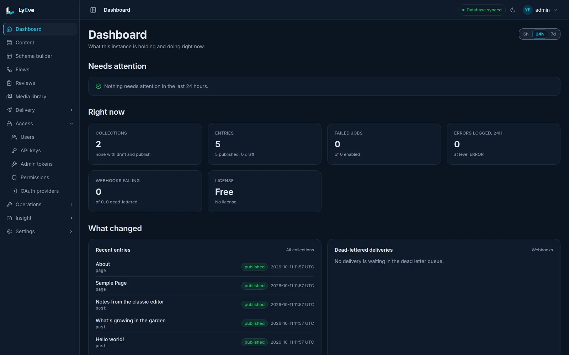Click the Users people icon
Viewport: 569px width, 355px height.
coord(14,137)
